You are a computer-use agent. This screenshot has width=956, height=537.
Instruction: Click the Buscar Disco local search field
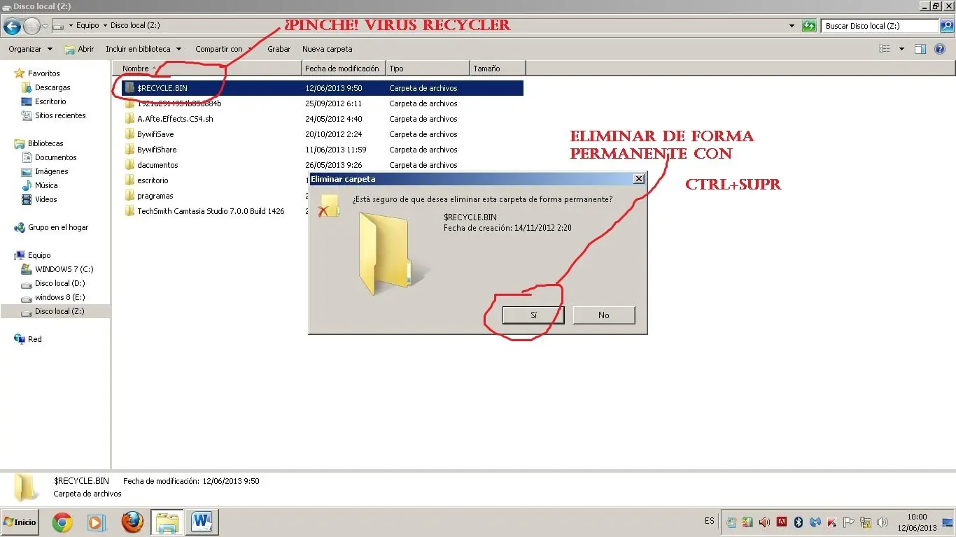coord(880,26)
